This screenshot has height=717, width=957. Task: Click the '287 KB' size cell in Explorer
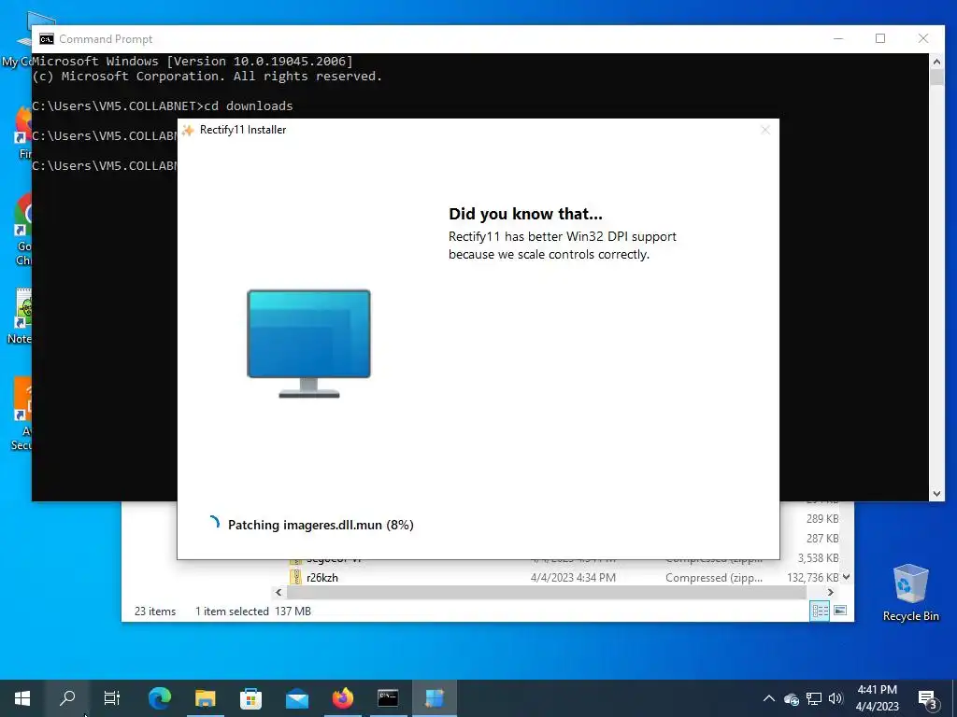coord(822,539)
